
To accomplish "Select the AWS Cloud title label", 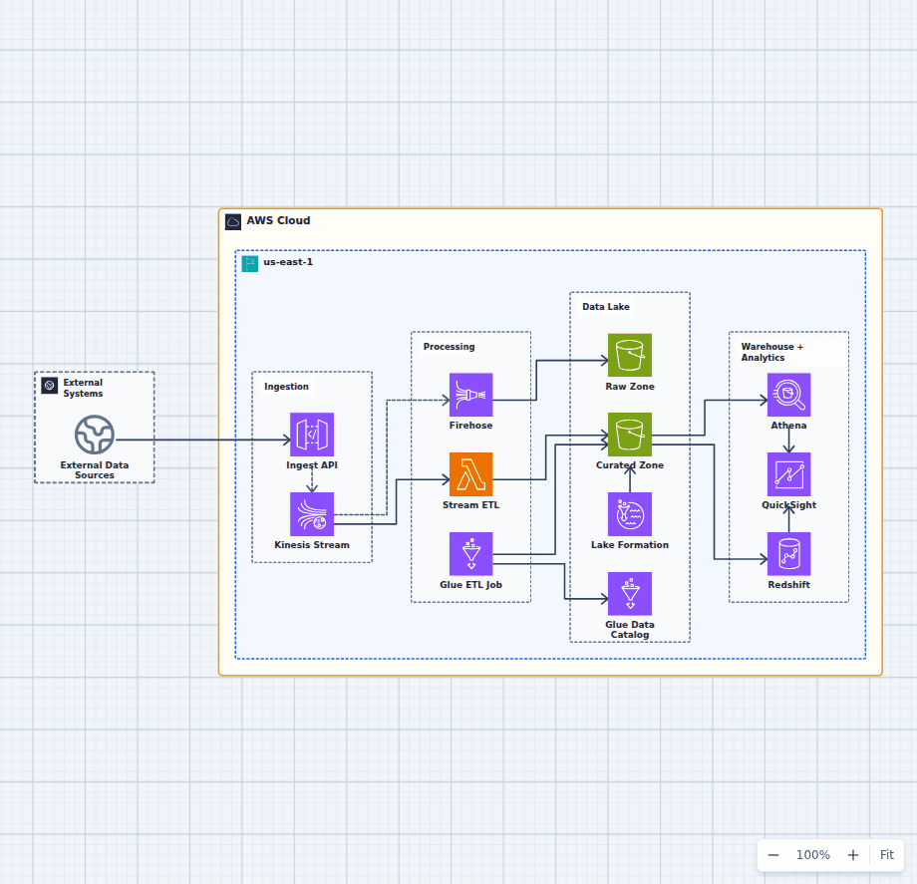I will pyautogui.click(x=278, y=220).
